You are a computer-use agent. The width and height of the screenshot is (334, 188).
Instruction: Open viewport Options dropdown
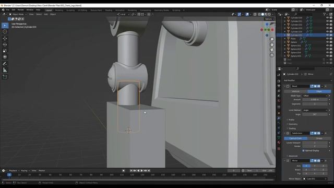click(269, 19)
